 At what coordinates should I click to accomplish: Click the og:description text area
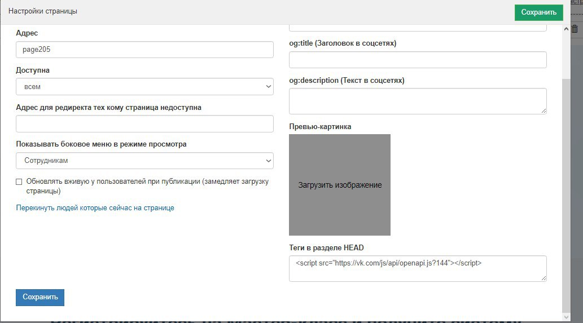[418, 101]
